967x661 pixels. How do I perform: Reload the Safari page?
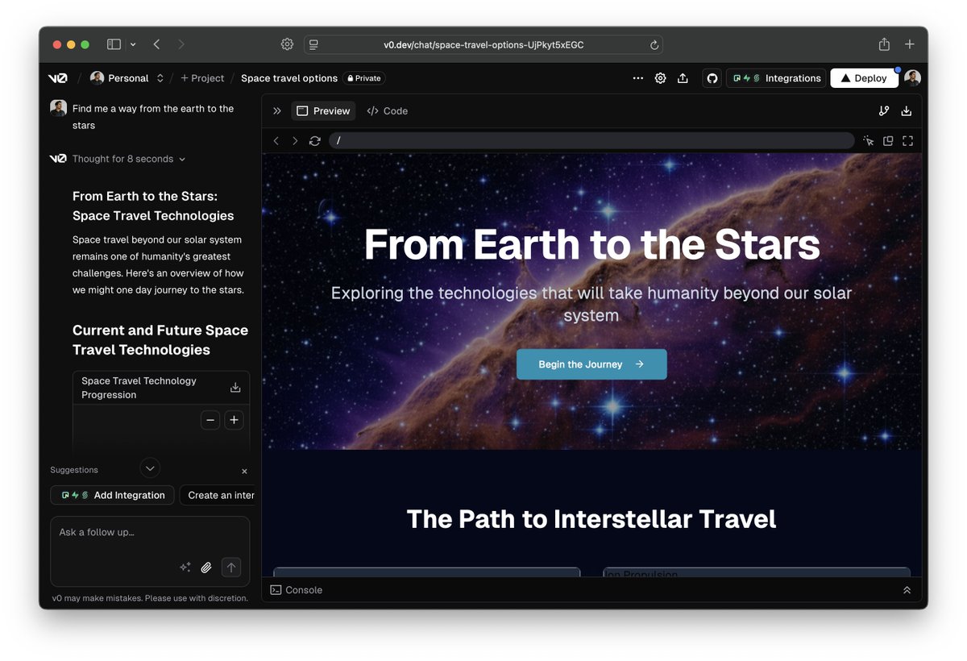(654, 45)
